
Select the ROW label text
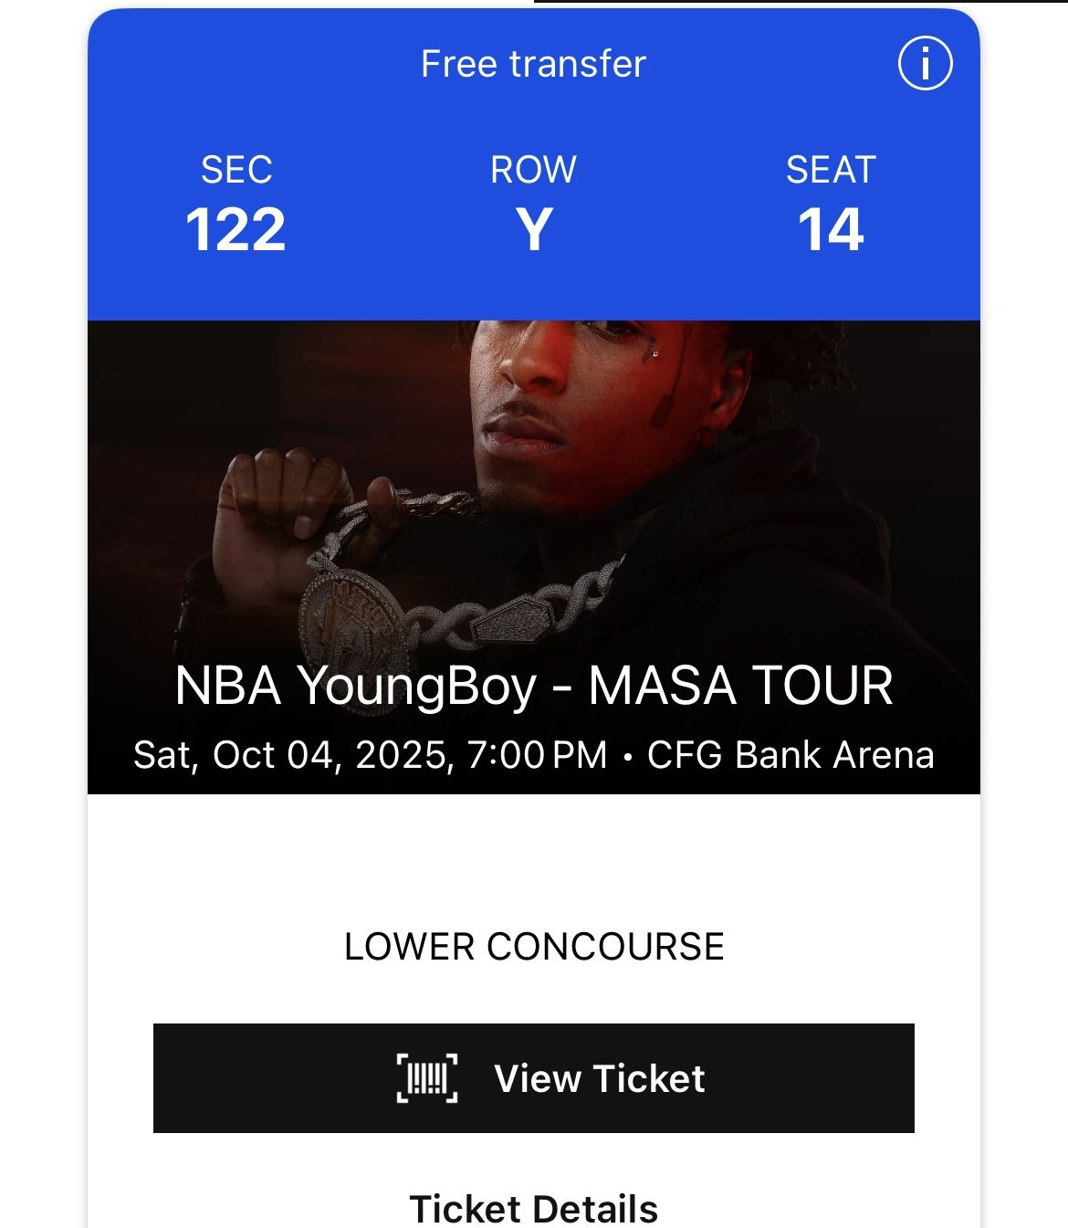pos(533,170)
